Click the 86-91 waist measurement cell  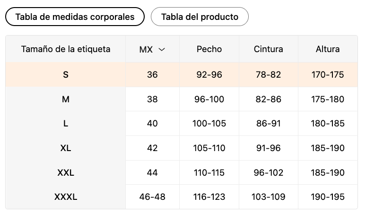(269, 124)
